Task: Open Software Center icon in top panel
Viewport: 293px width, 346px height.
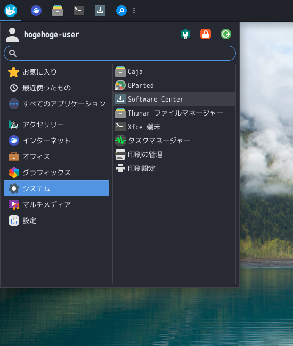Action: [100, 11]
